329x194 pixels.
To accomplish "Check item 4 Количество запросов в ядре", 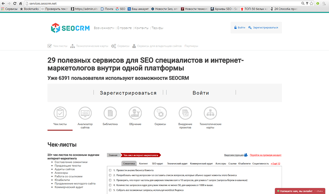I will (110, 185).
